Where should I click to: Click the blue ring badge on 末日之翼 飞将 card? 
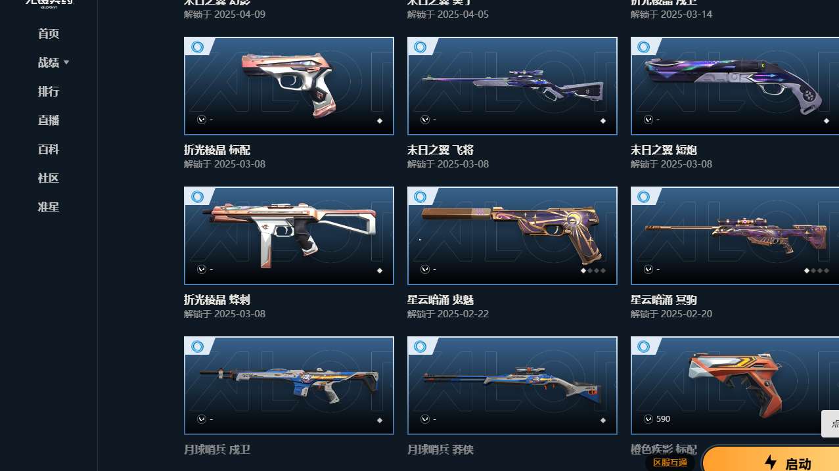pyautogui.click(x=420, y=47)
